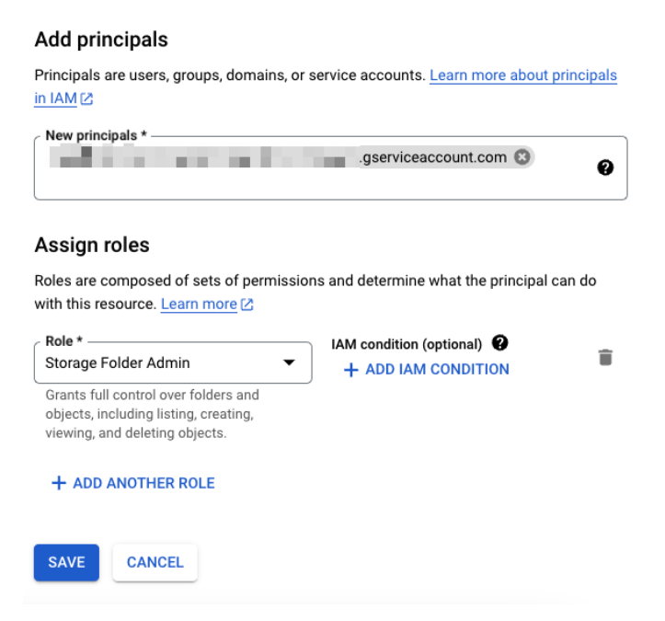
Task: Select the gserviceaccount.com principal chip text
Action: pos(432,157)
